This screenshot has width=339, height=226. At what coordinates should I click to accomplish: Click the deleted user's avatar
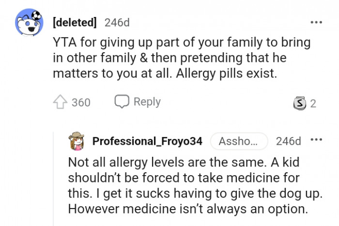(x=30, y=23)
